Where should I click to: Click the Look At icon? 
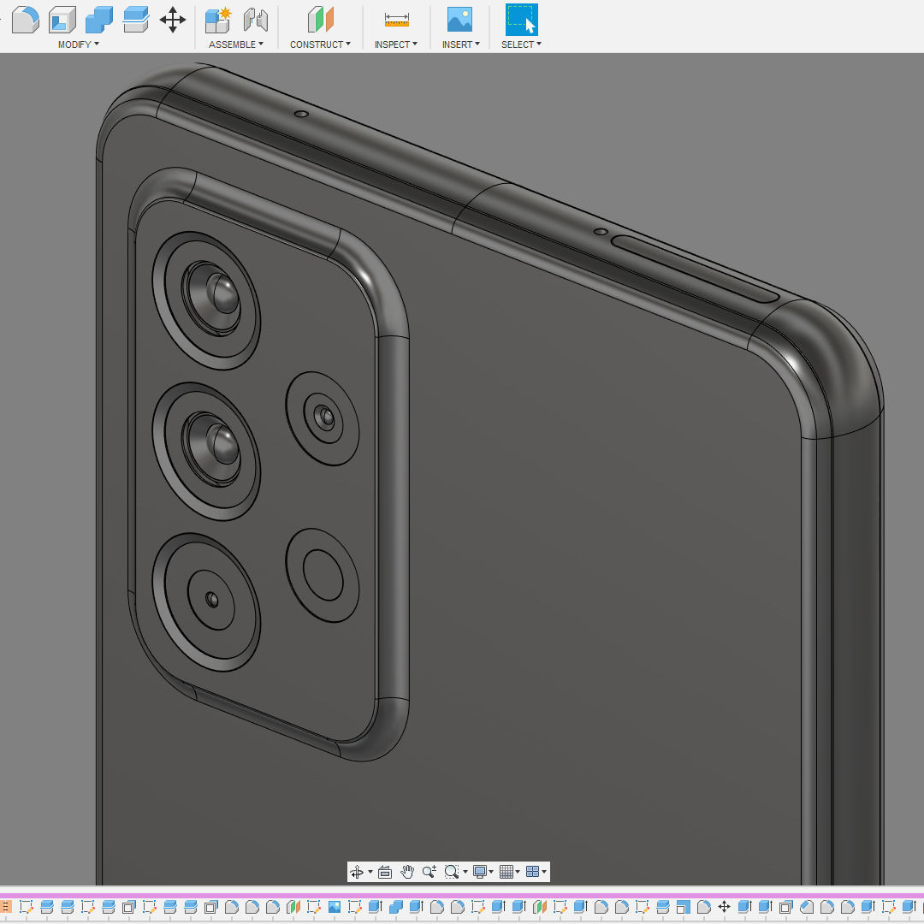point(385,872)
